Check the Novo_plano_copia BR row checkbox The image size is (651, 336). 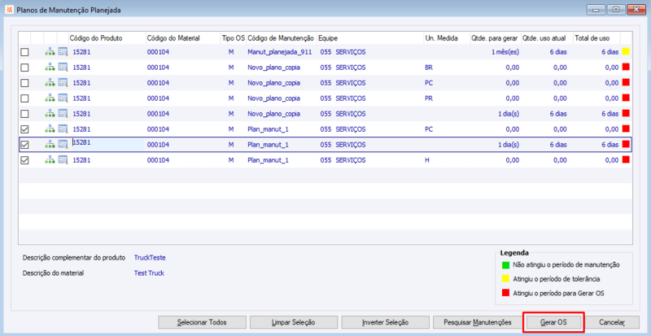click(25, 68)
